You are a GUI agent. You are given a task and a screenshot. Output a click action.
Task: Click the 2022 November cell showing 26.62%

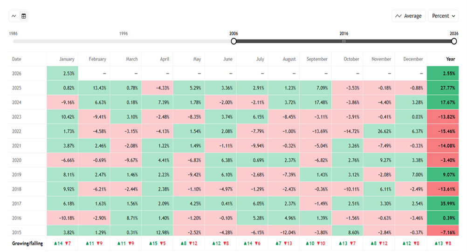pos(378,131)
